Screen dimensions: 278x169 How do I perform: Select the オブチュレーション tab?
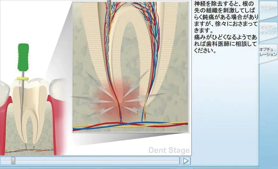[268, 52]
